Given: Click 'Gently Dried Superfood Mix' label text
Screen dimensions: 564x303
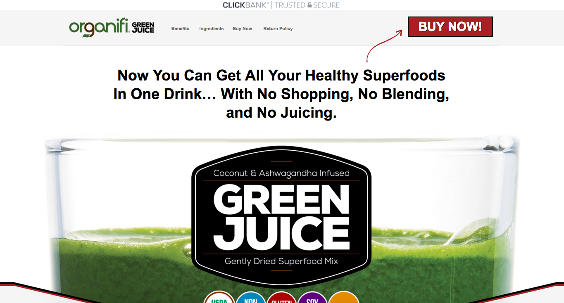Looking at the screenshot, I should pyautogui.click(x=281, y=261).
